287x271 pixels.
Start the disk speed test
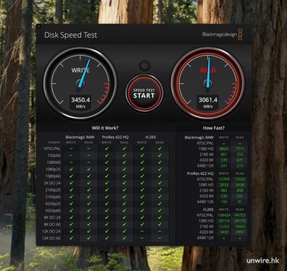143,93
